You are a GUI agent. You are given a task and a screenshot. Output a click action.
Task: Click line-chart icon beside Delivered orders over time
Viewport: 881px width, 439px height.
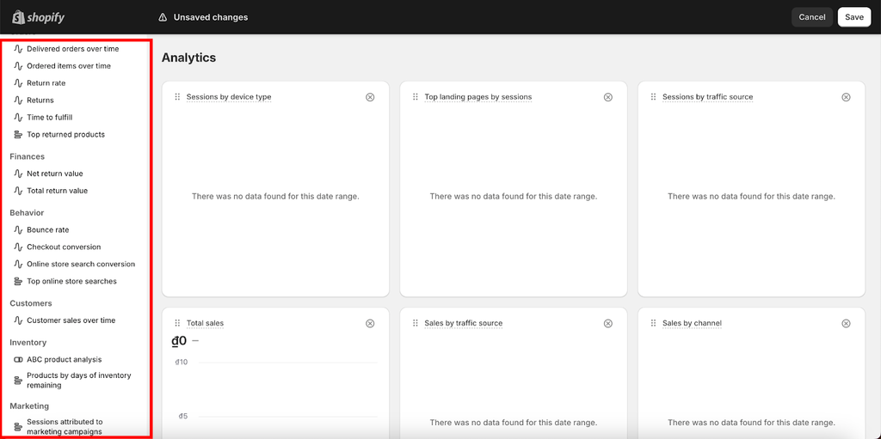(18, 49)
